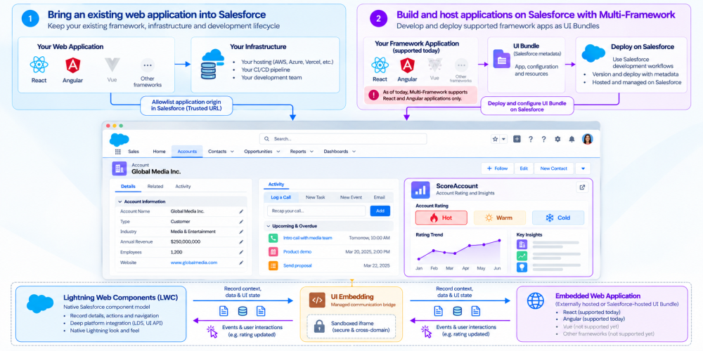This screenshot has height=351, width=703.
Task: Open the Product demo activity link
Action: [x=297, y=251]
